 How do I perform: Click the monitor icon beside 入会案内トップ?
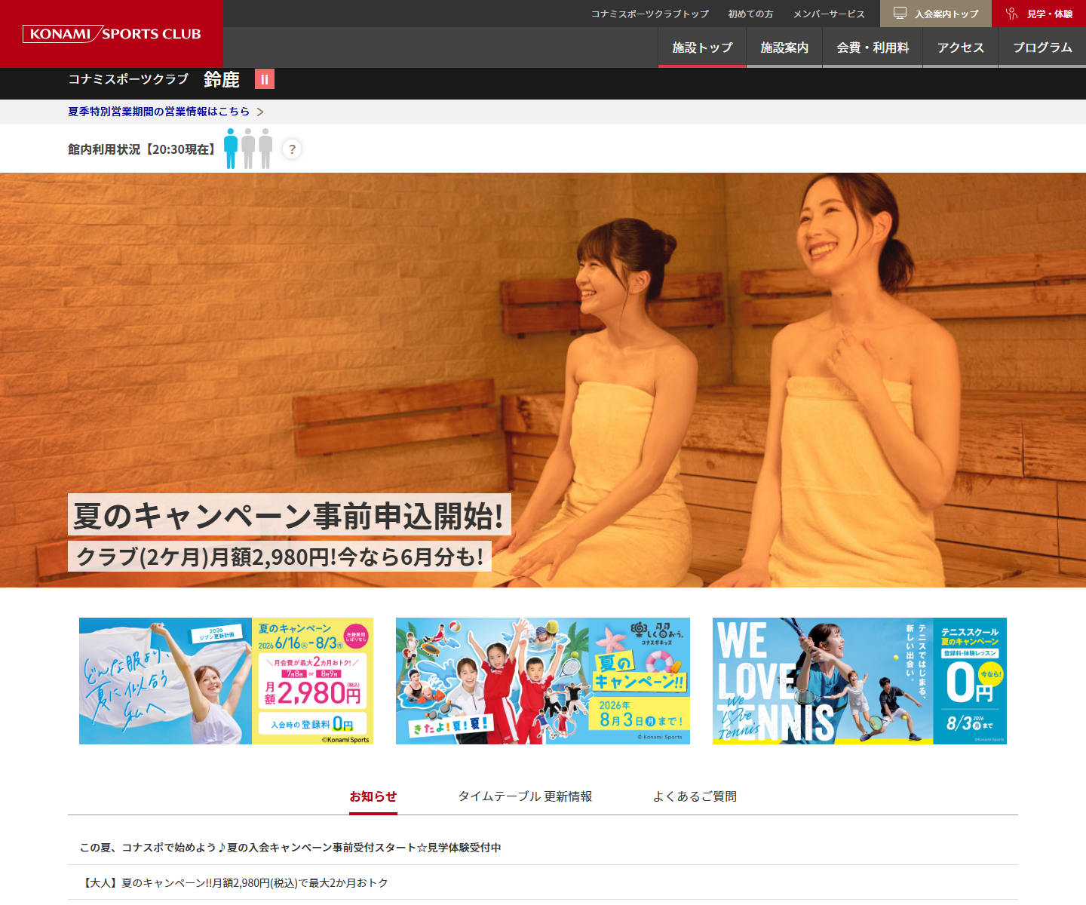pyautogui.click(x=900, y=14)
